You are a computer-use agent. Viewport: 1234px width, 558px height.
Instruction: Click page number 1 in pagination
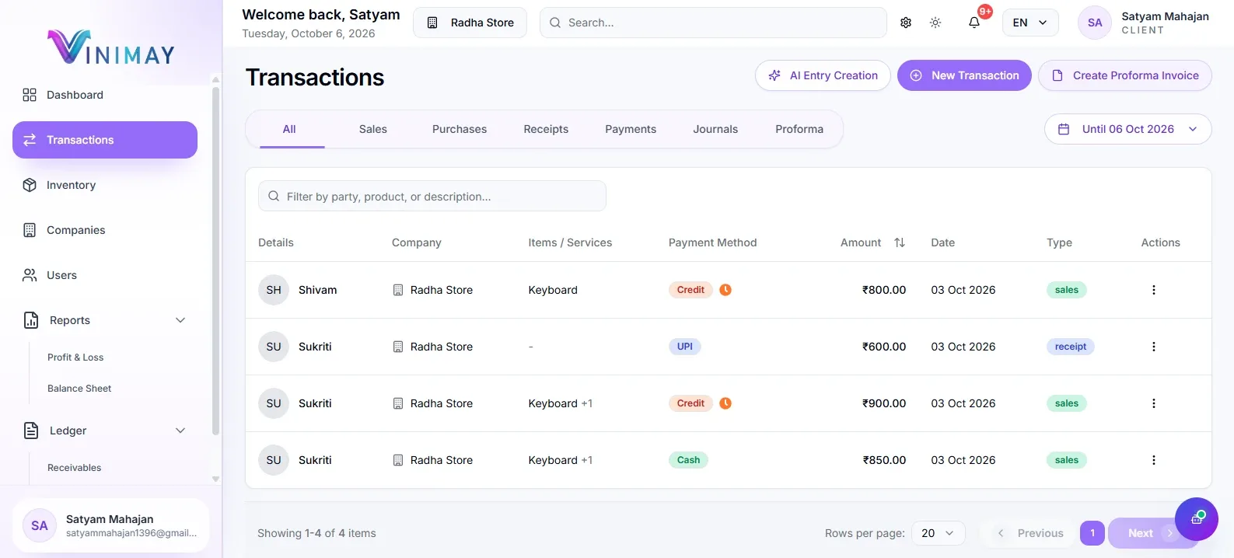(1092, 533)
